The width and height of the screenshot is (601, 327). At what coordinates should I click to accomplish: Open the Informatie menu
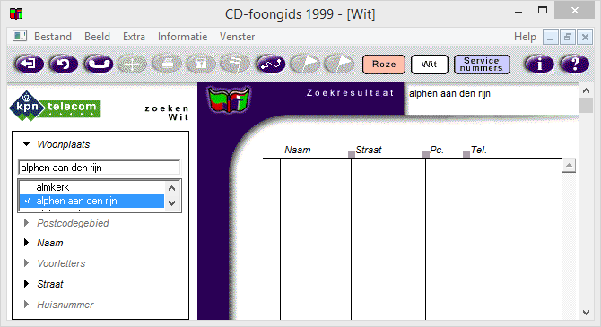tap(182, 37)
